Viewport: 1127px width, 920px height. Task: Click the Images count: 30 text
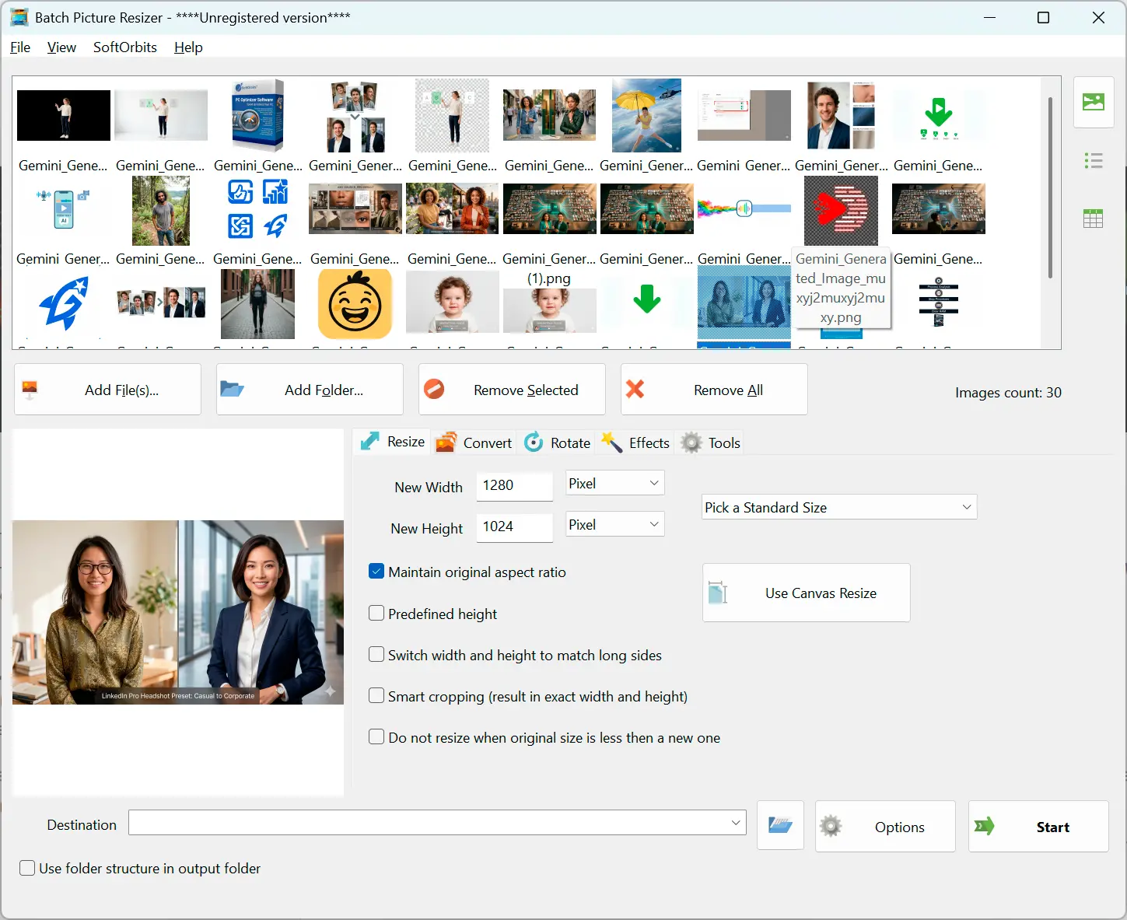[x=1008, y=393]
